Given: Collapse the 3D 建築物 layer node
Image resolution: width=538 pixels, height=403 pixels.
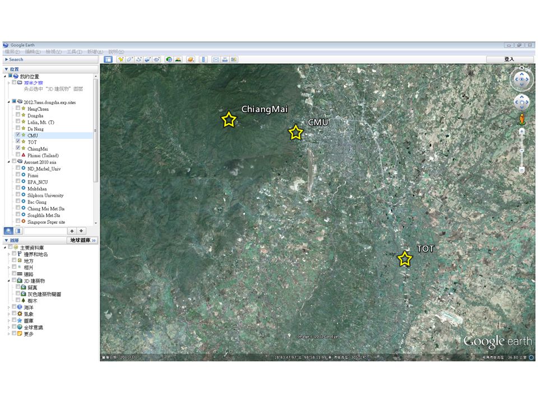Looking at the screenshot, I should click(x=9, y=280).
